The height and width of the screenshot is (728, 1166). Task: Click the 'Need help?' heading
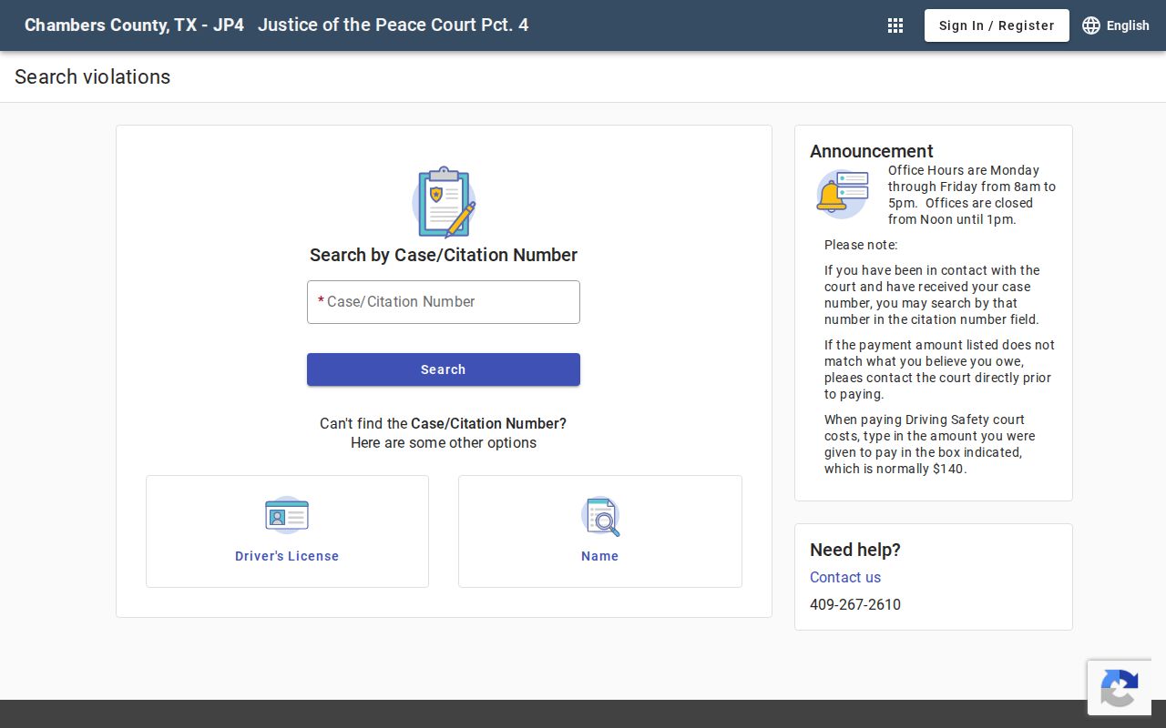[855, 550]
